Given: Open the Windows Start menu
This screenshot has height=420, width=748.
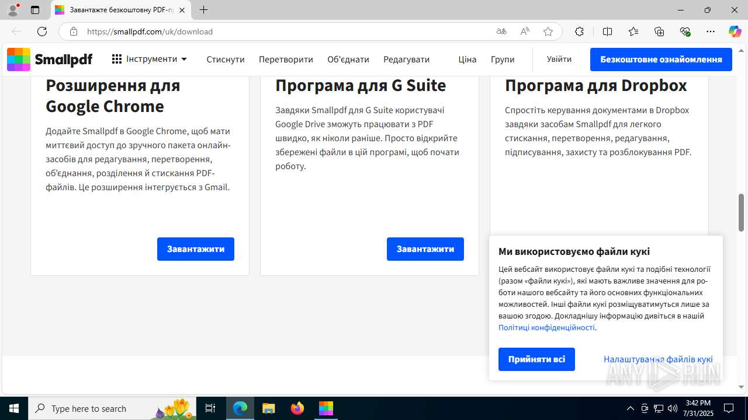Looking at the screenshot, I should [x=14, y=408].
